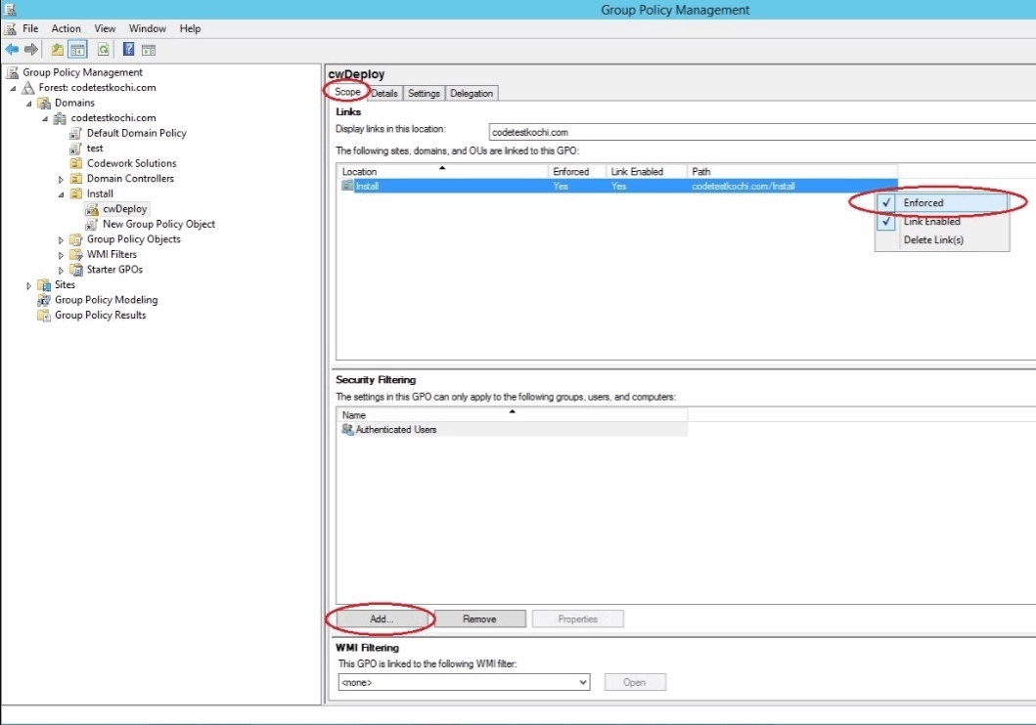Click the Back arrow toolbar icon

coord(12,50)
